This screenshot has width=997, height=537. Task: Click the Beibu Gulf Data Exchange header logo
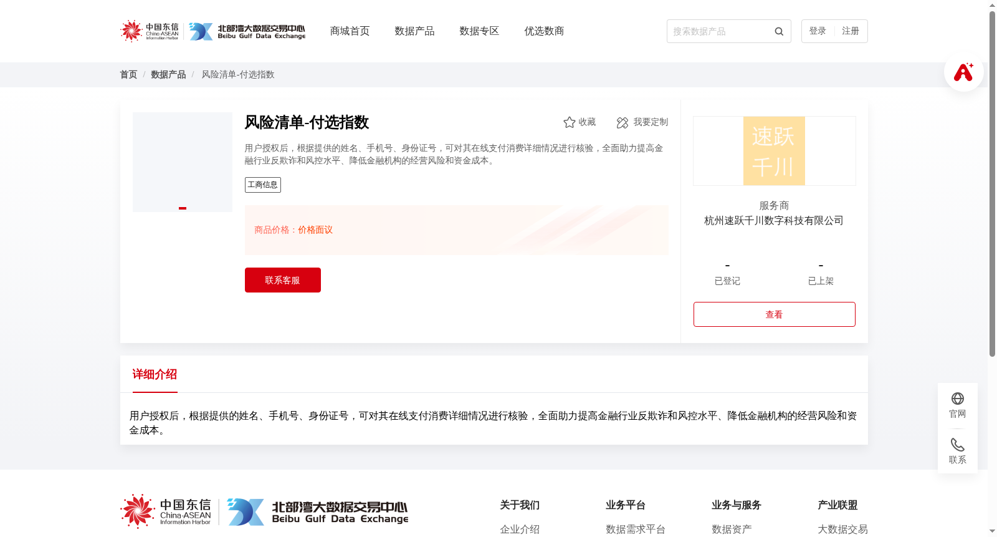pyautogui.click(x=247, y=31)
